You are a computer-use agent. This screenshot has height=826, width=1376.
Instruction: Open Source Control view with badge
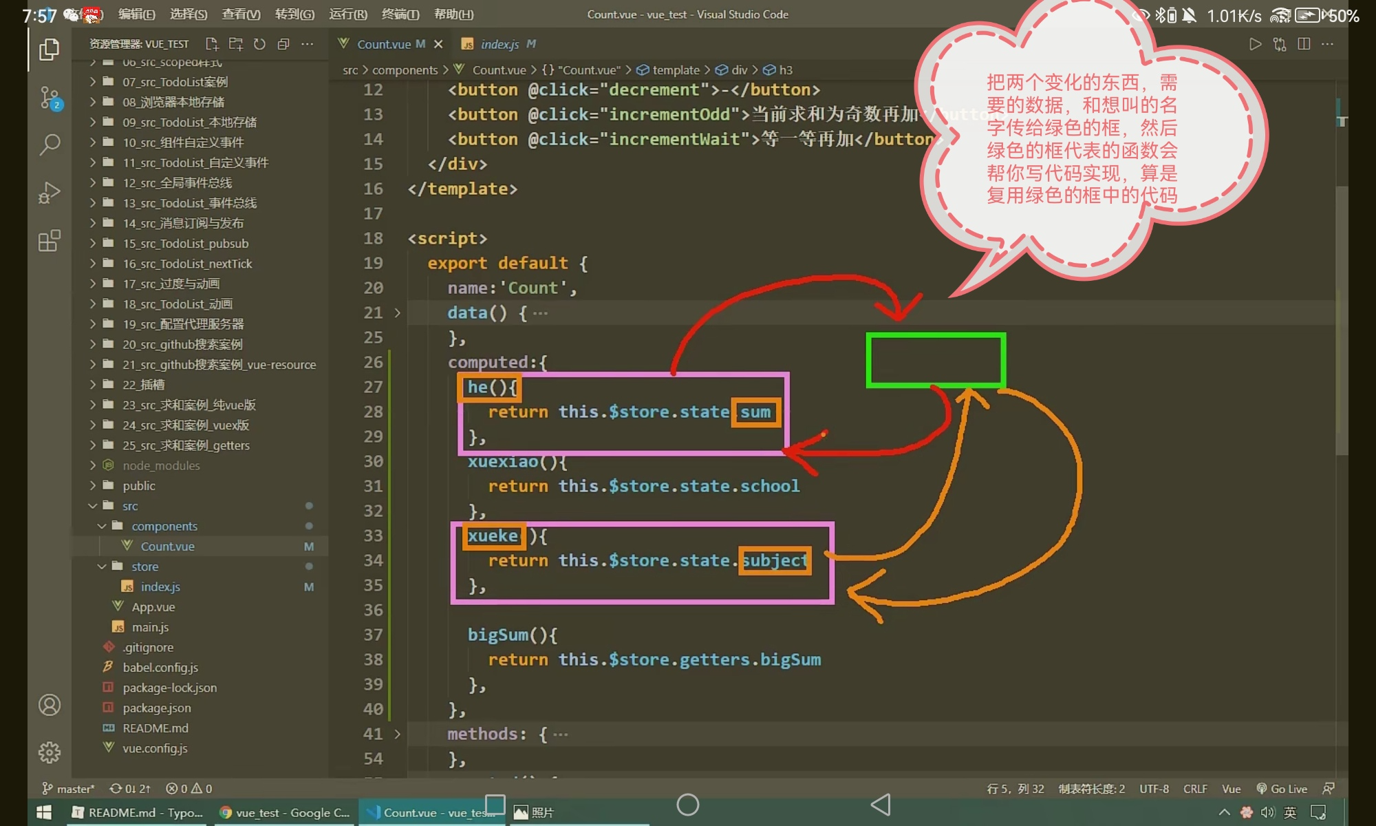click(x=49, y=98)
